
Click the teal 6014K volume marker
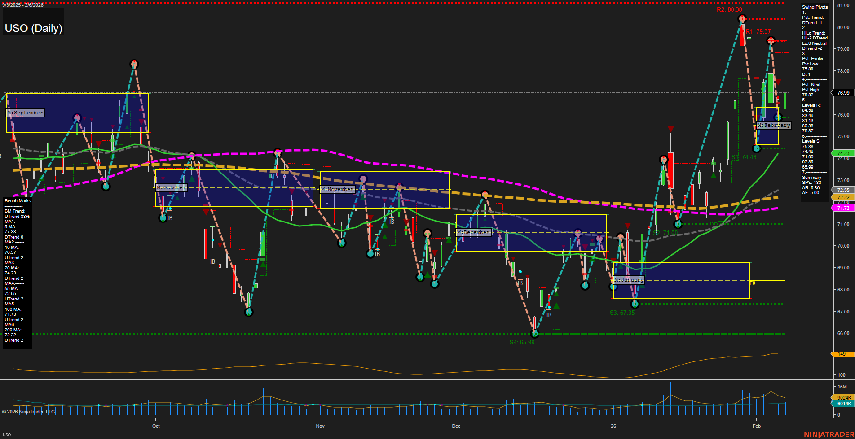844,404
